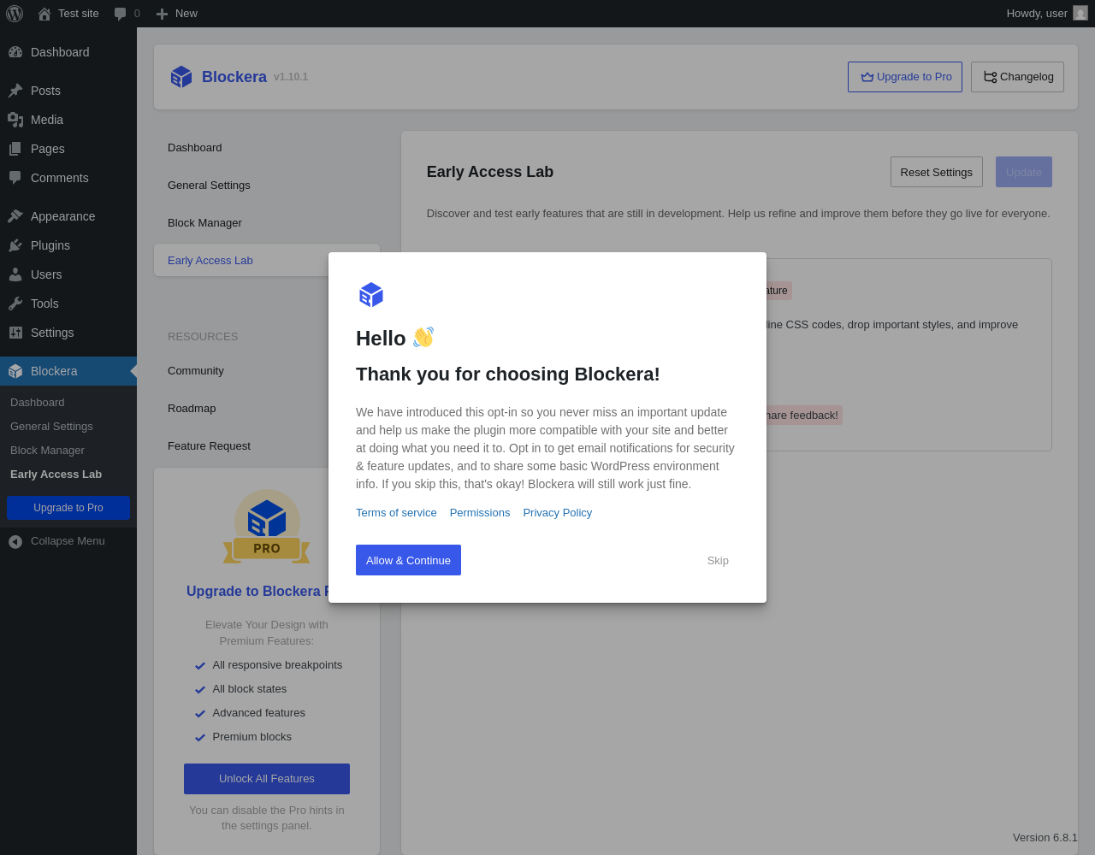The image size is (1095, 855).
Task: Open Terms of service link
Action: coord(396,513)
